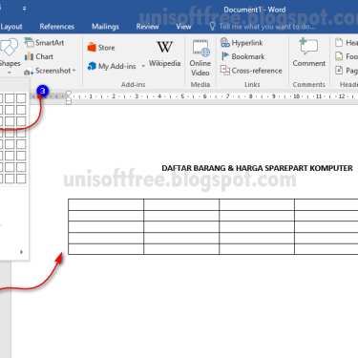Insert a Cross-reference
This screenshot has width=358, height=358.
pyautogui.click(x=251, y=71)
